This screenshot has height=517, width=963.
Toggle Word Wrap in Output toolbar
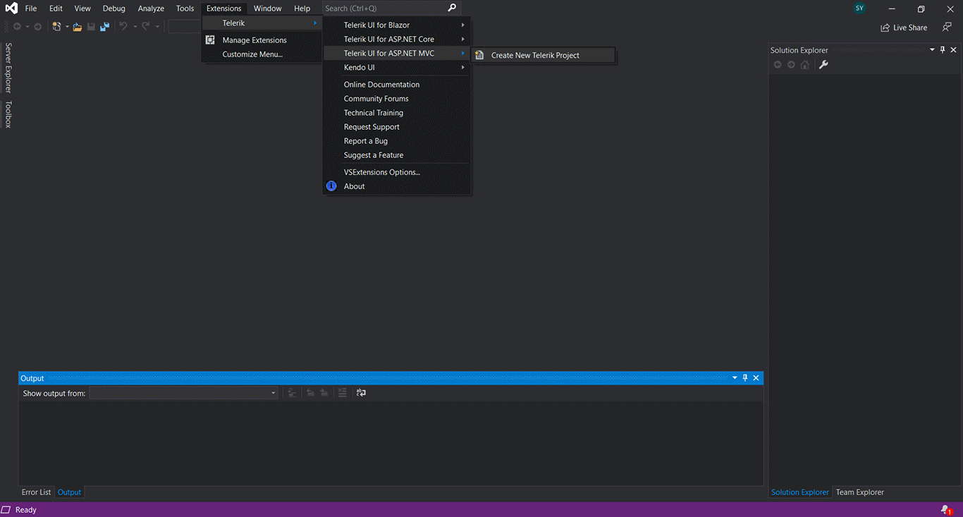(361, 393)
